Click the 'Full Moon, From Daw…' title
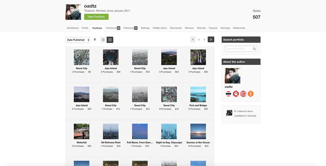 (x=140, y=143)
